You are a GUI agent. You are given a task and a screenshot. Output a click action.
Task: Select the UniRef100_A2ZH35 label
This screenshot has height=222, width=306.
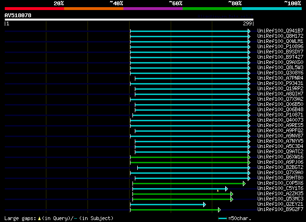click(x=280, y=194)
